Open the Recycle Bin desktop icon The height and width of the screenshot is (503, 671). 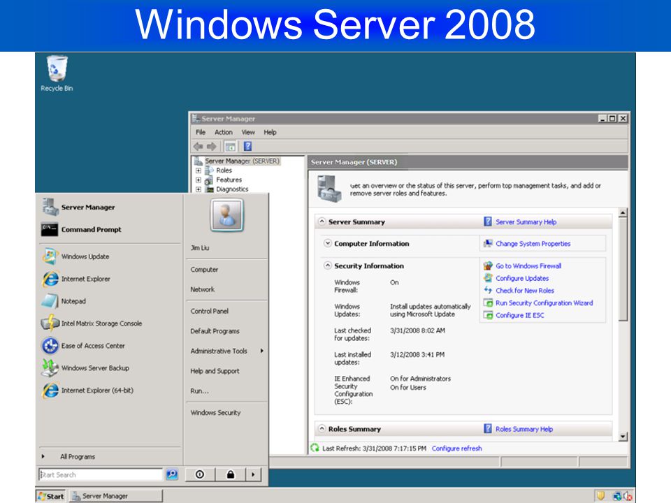(x=57, y=73)
